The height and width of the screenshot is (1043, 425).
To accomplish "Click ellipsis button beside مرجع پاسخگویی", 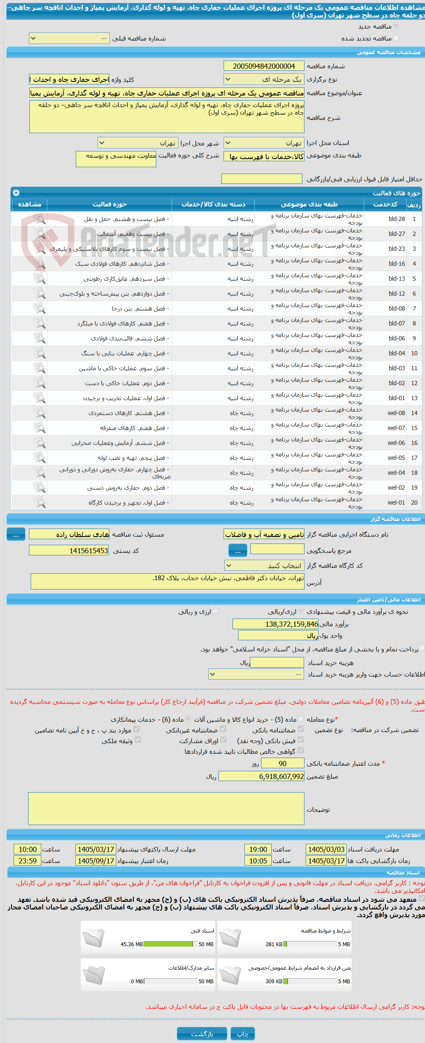I will [238, 551].
